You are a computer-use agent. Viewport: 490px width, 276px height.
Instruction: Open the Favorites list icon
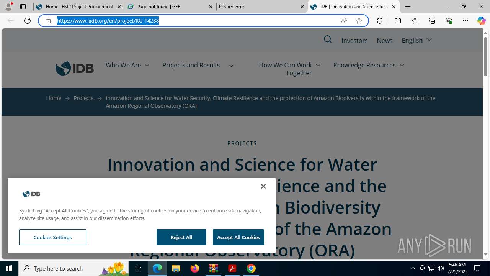point(415,21)
